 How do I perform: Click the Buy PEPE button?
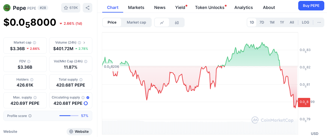(x=311, y=6)
